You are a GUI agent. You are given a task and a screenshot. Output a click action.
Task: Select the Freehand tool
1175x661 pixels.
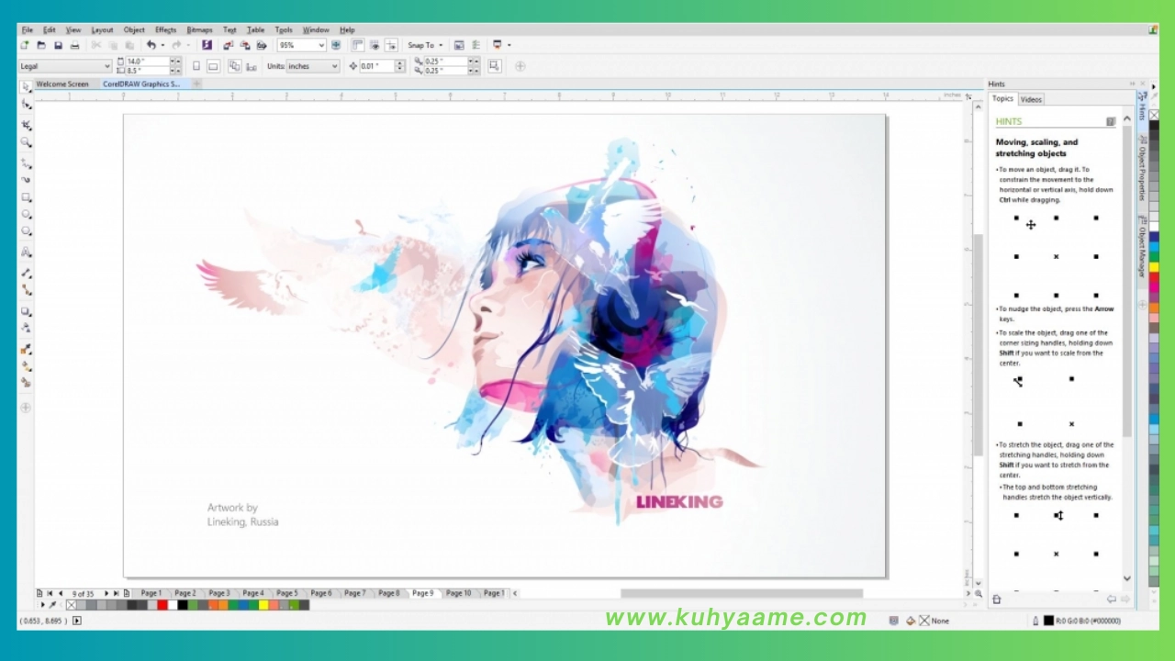[x=26, y=162]
